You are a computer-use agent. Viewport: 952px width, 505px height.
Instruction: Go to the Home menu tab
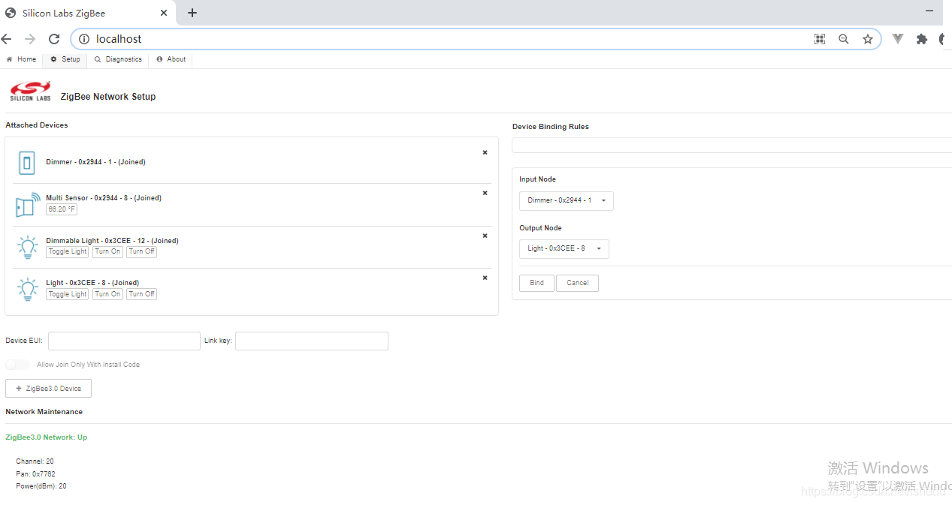tap(21, 59)
